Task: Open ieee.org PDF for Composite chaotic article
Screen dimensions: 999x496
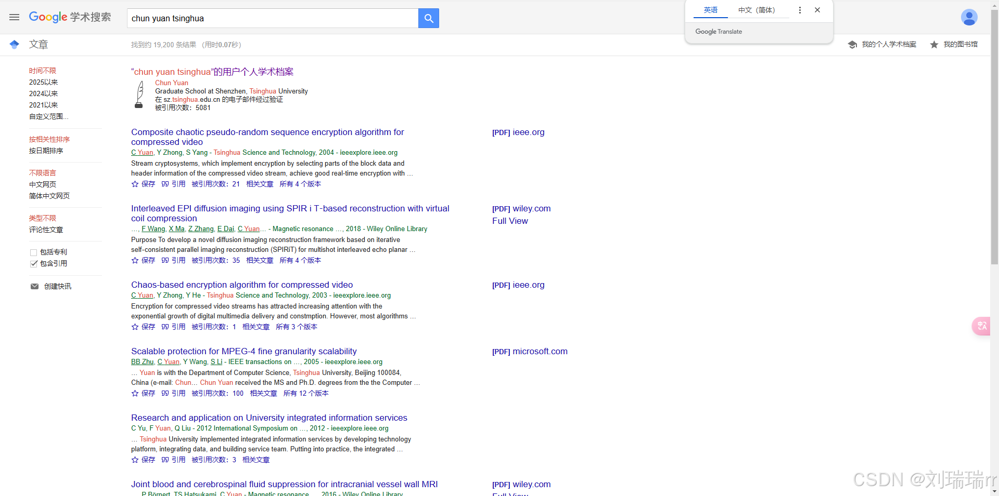Action: [518, 132]
